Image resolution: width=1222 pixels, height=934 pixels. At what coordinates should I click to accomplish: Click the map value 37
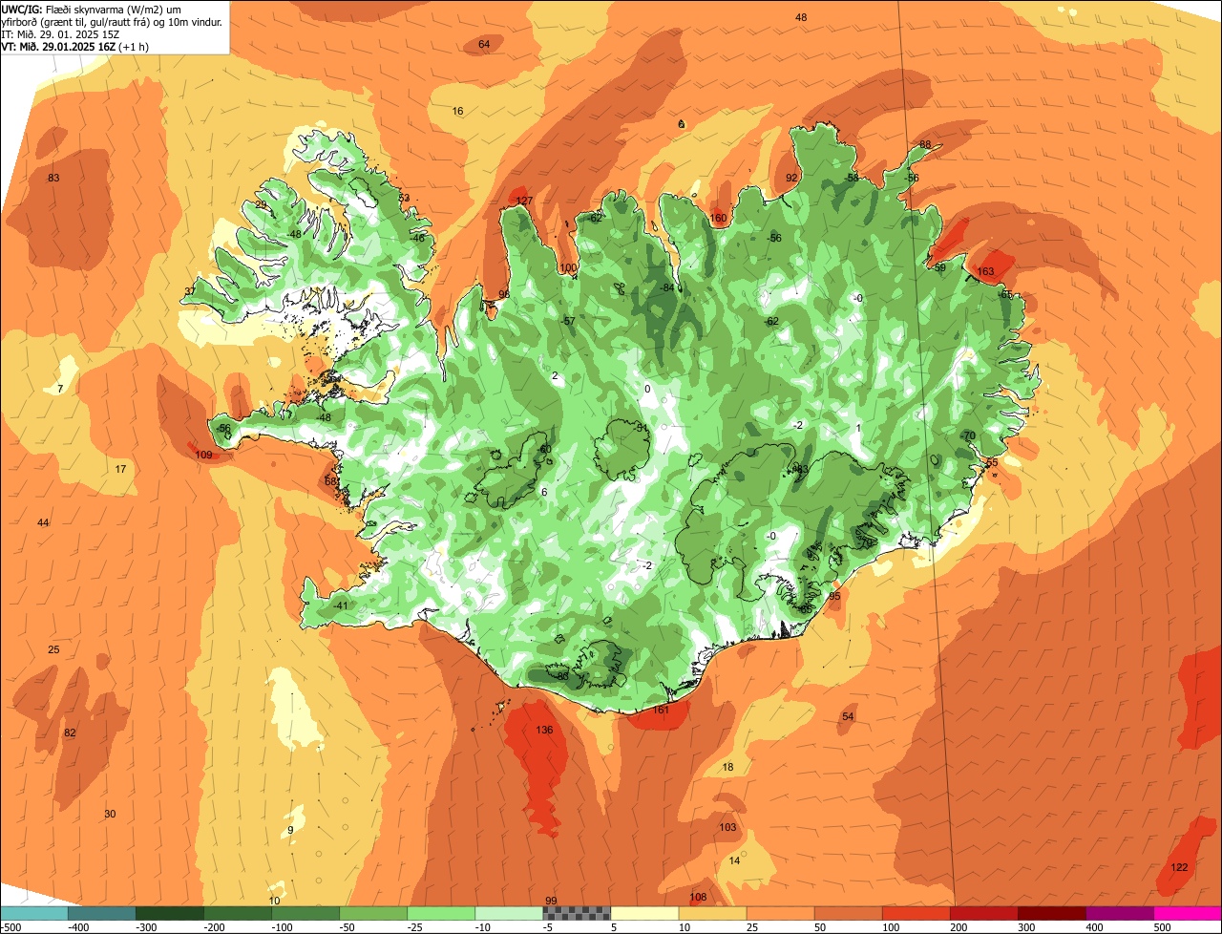tap(190, 291)
